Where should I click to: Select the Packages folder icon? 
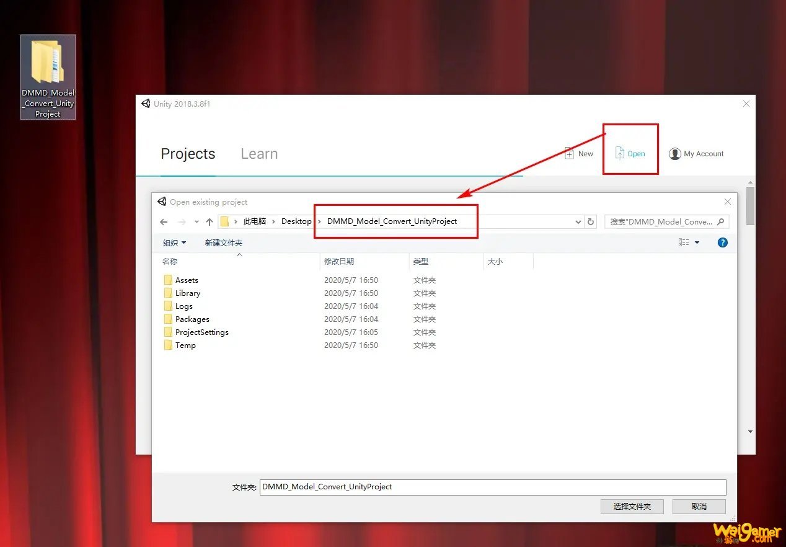click(x=168, y=319)
